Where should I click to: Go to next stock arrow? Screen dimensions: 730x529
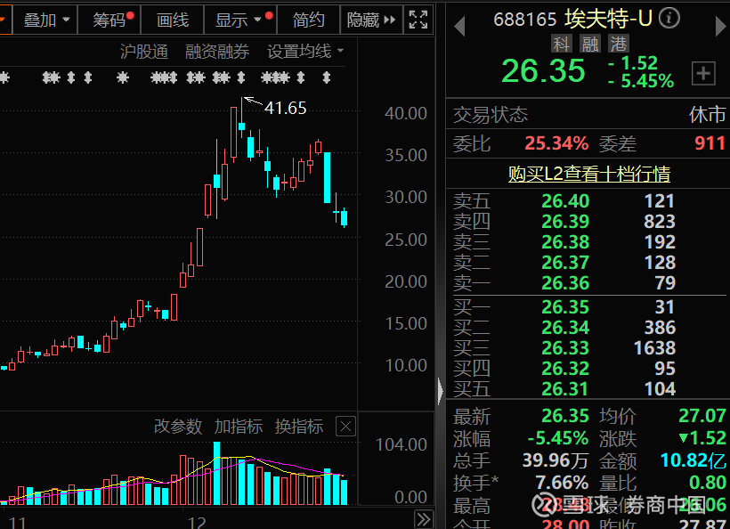coord(721,26)
